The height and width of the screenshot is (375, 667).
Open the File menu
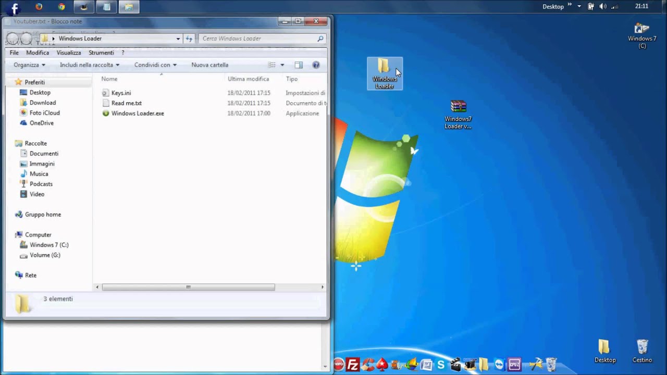[x=14, y=53]
